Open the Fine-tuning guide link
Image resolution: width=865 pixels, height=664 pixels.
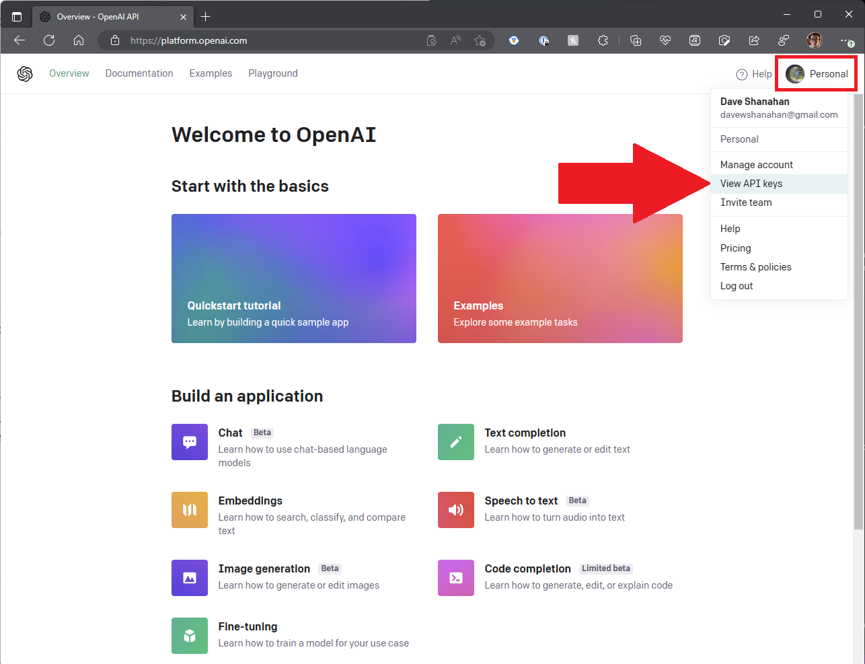click(x=248, y=626)
